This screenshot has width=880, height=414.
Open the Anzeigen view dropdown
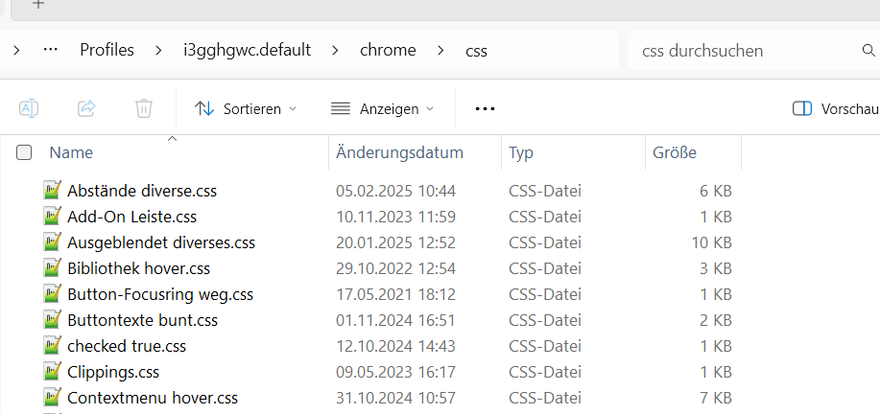382,108
